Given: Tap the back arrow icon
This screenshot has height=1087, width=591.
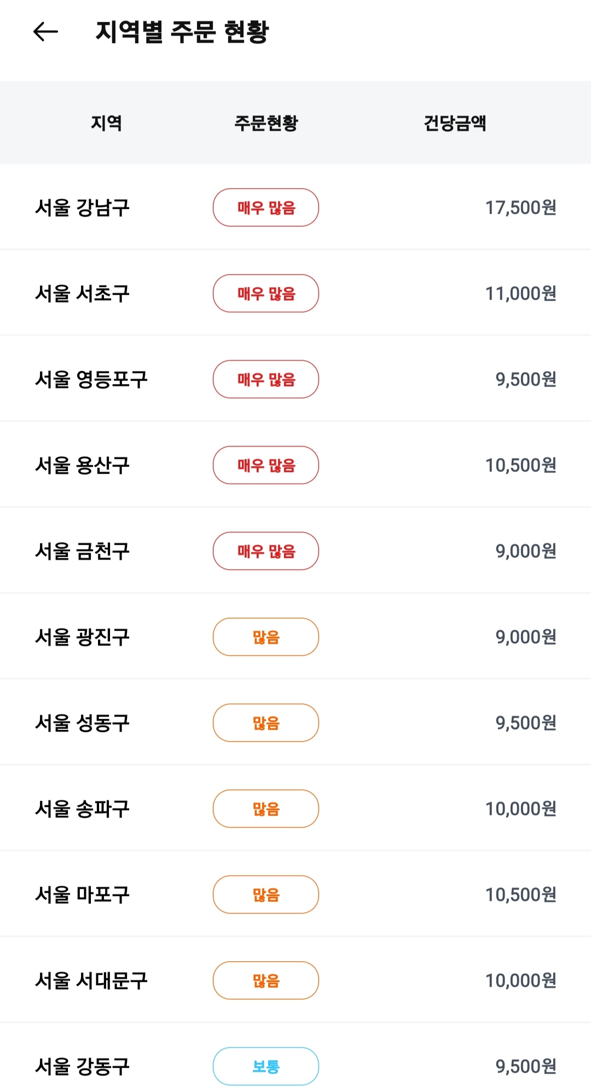Looking at the screenshot, I should [x=45, y=32].
